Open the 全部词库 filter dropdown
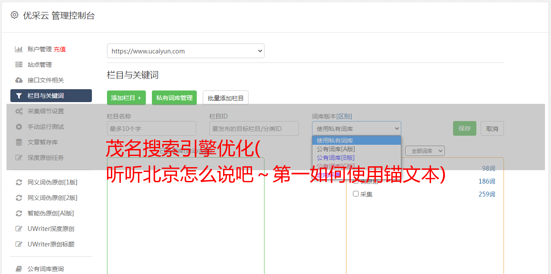Viewport: 551px width, 274px height. click(x=425, y=151)
